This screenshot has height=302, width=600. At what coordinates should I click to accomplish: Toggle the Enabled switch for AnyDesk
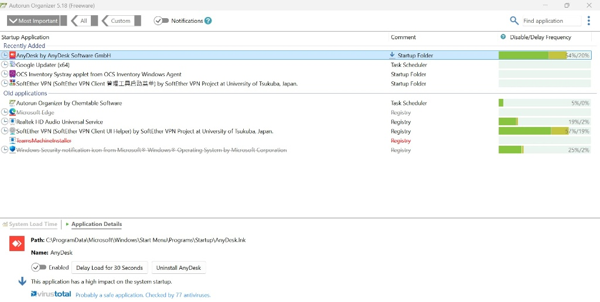(39, 267)
